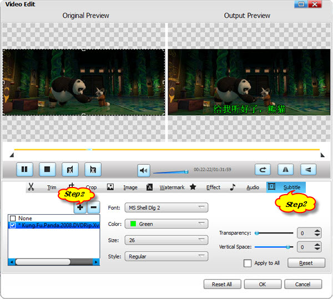Close the Video Edit window
333x299 pixels.
[315, 4]
